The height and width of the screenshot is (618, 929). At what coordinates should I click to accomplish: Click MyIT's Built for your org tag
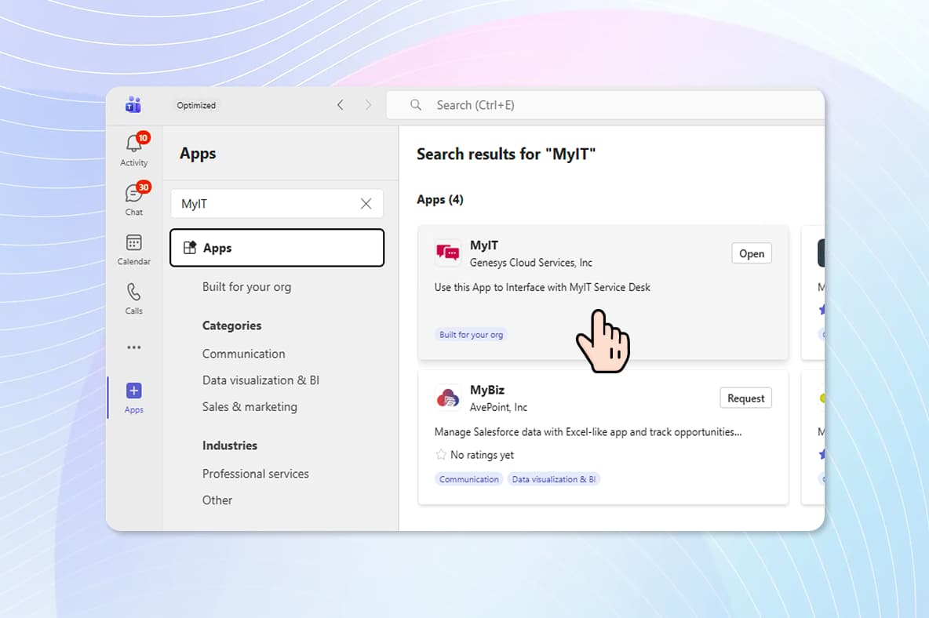pos(471,334)
